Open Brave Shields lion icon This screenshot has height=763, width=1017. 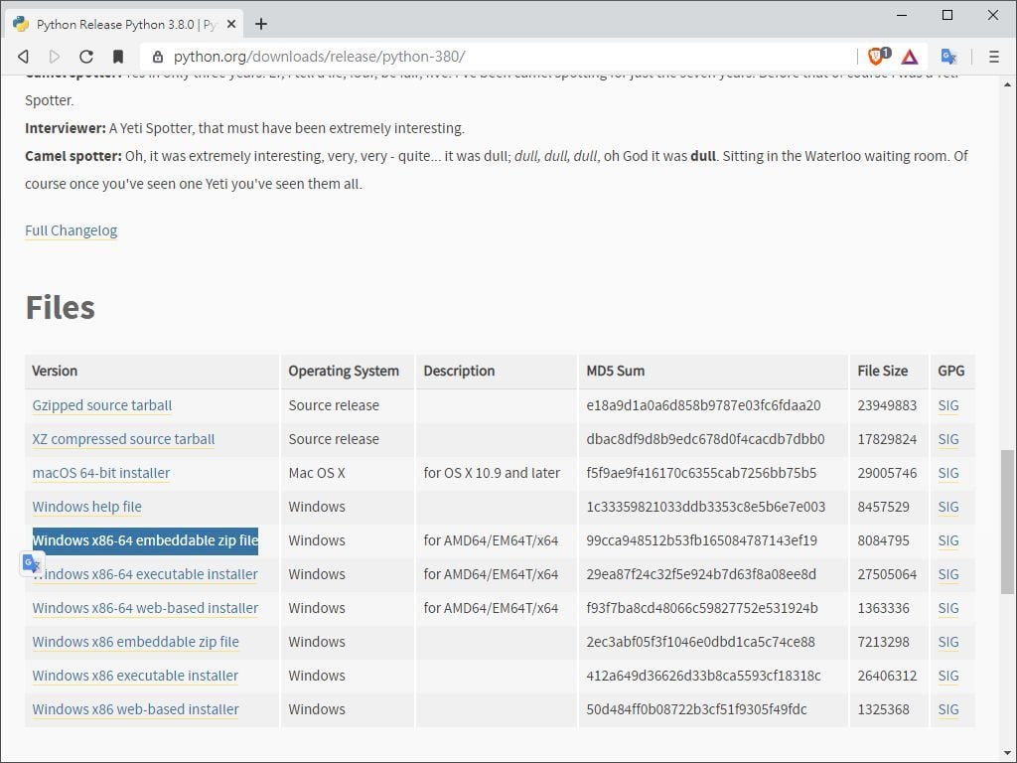pos(878,56)
